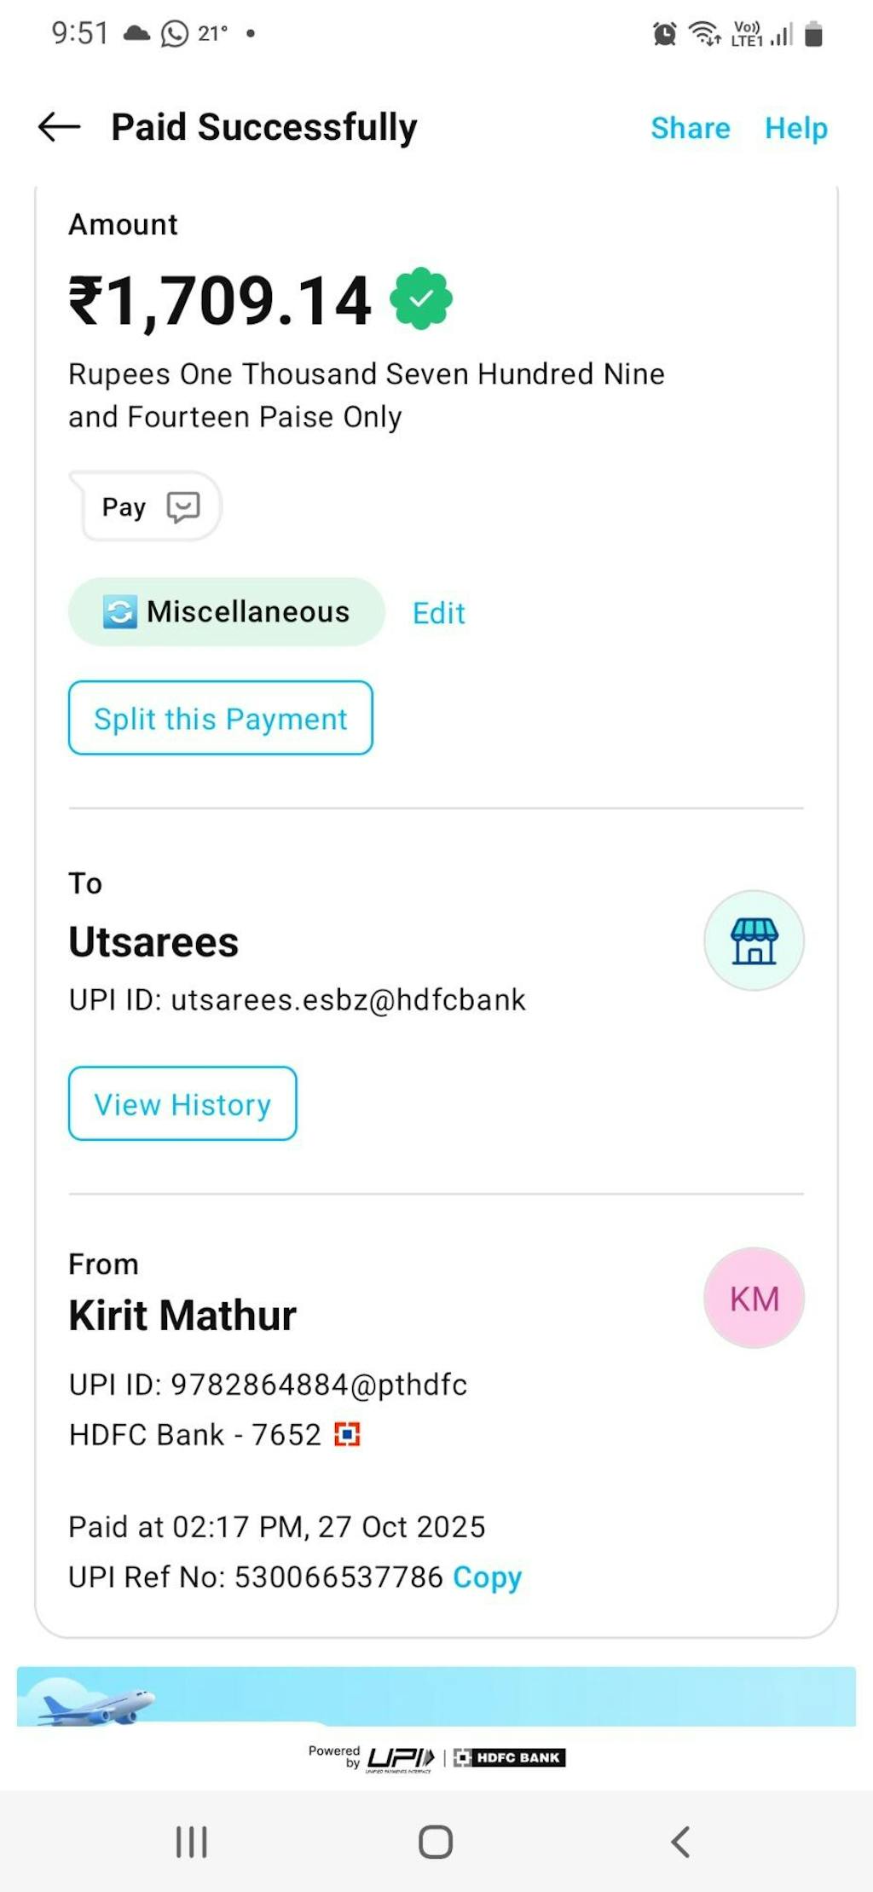Tap the KM profile avatar
873x1892 pixels.
[754, 1298]
